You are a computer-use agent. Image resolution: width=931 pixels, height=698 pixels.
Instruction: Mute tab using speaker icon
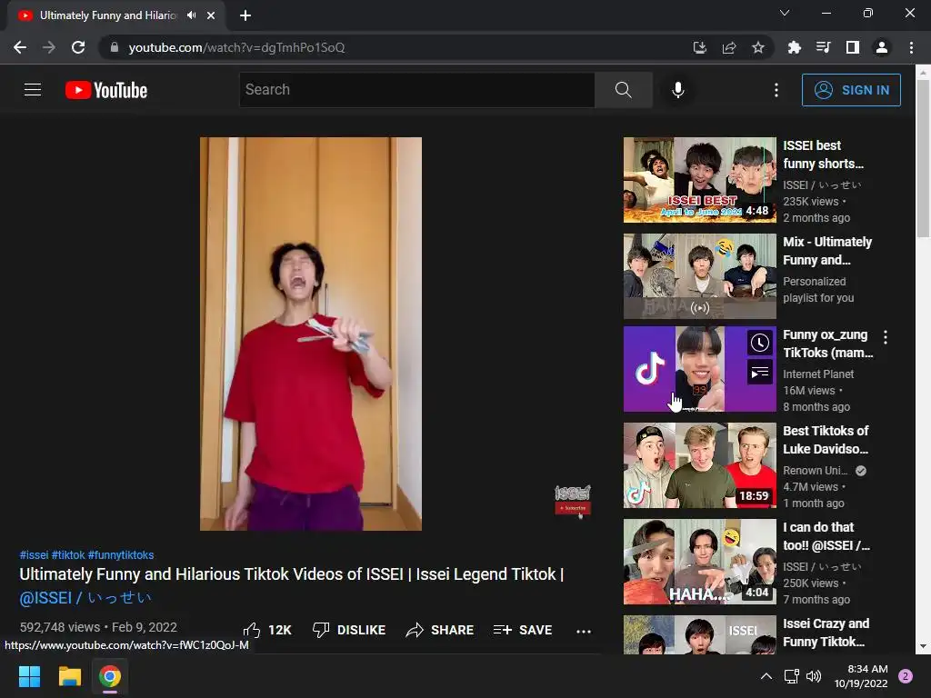[x=191, y=15]
